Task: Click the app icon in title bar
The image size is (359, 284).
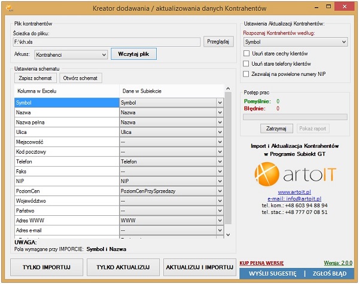Action: 8,7
